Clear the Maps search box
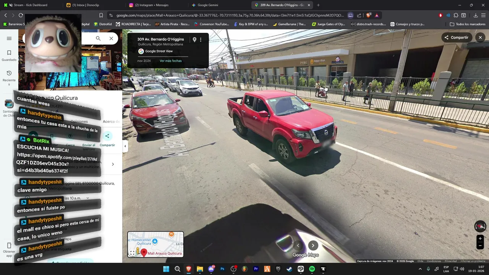 click(111, 39)
